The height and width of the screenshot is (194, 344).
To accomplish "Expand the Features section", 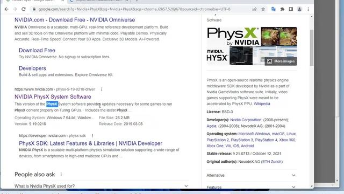I will click(252, 187).
